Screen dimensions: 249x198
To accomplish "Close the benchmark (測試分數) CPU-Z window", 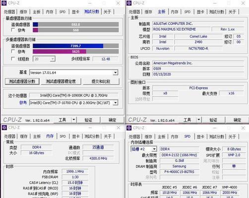I will (x=118, y=3).
